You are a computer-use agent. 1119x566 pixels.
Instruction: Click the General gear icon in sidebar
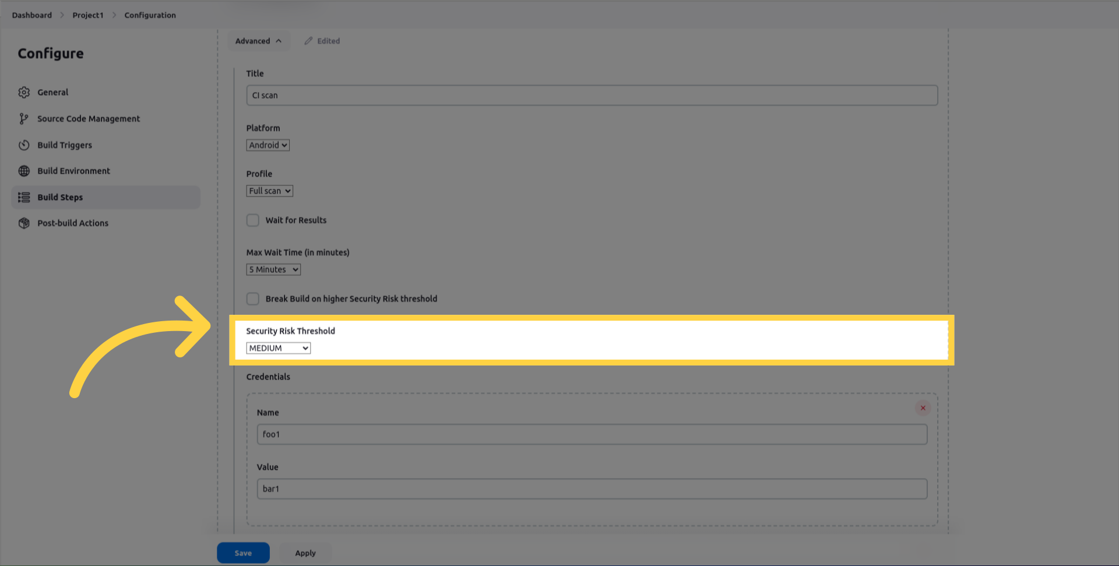[24, 92]
